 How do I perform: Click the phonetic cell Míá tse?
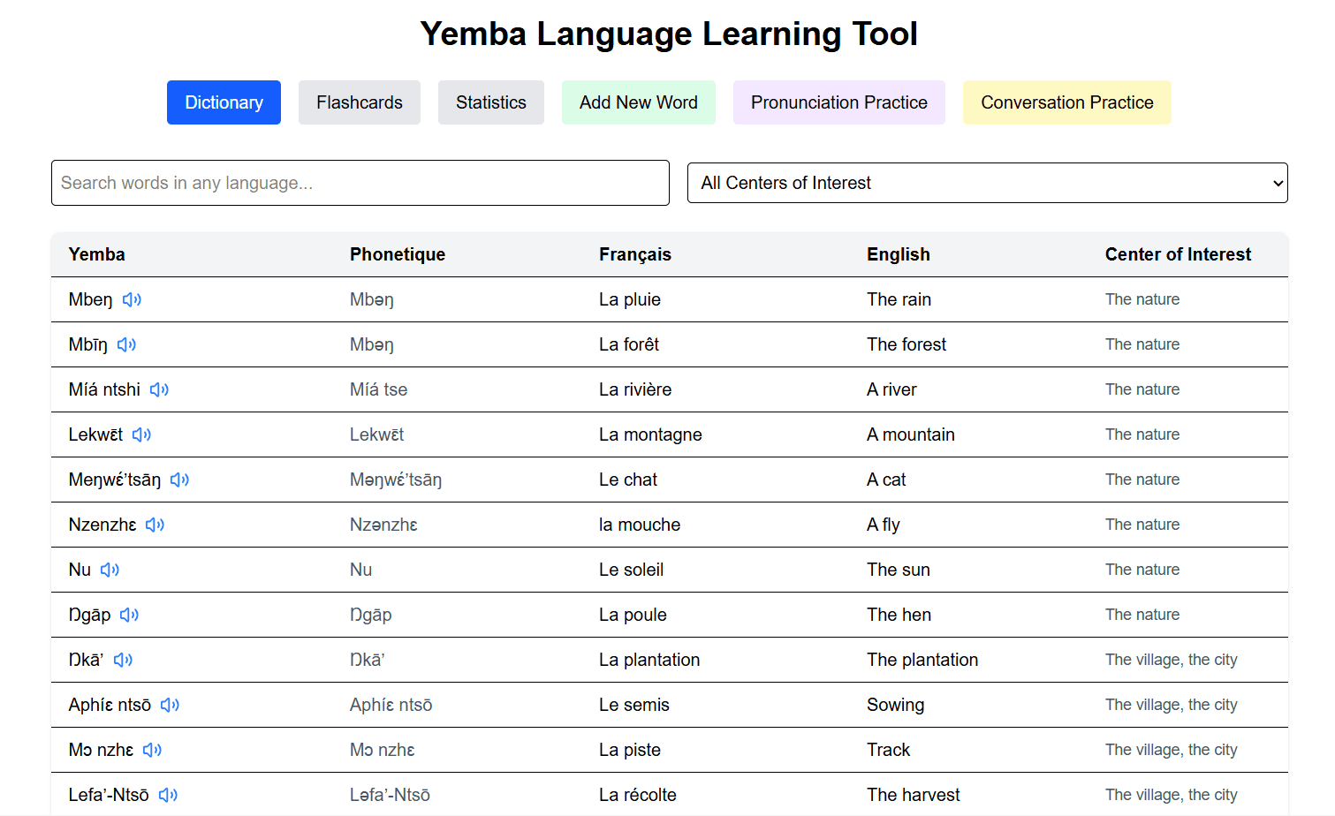pyautogui.click(x=379, y=389)
